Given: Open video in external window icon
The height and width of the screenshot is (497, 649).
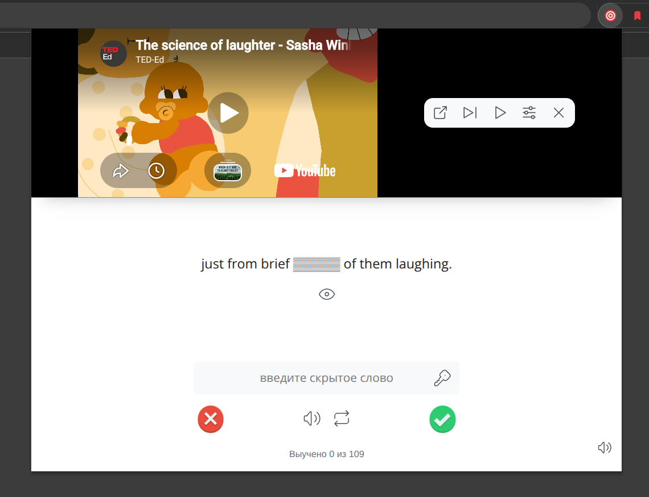Looking at the screenshot, I should [x=440, y=113].
